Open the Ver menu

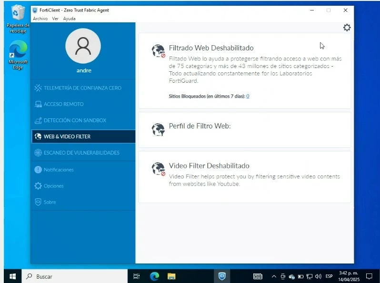55,19
